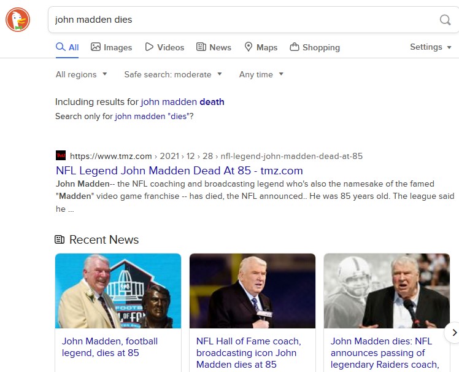Screen dimensions: 459x372
Task: Click the black-and-white Raiders news thumbnail
Action: tap(387, 291)
